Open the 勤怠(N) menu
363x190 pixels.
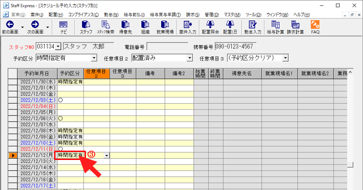(111, 15)
